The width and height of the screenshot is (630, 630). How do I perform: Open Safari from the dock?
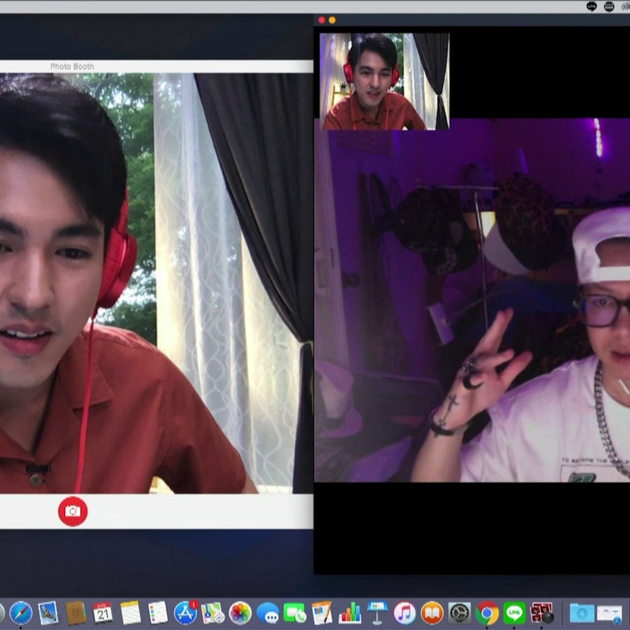coord(21,613)
